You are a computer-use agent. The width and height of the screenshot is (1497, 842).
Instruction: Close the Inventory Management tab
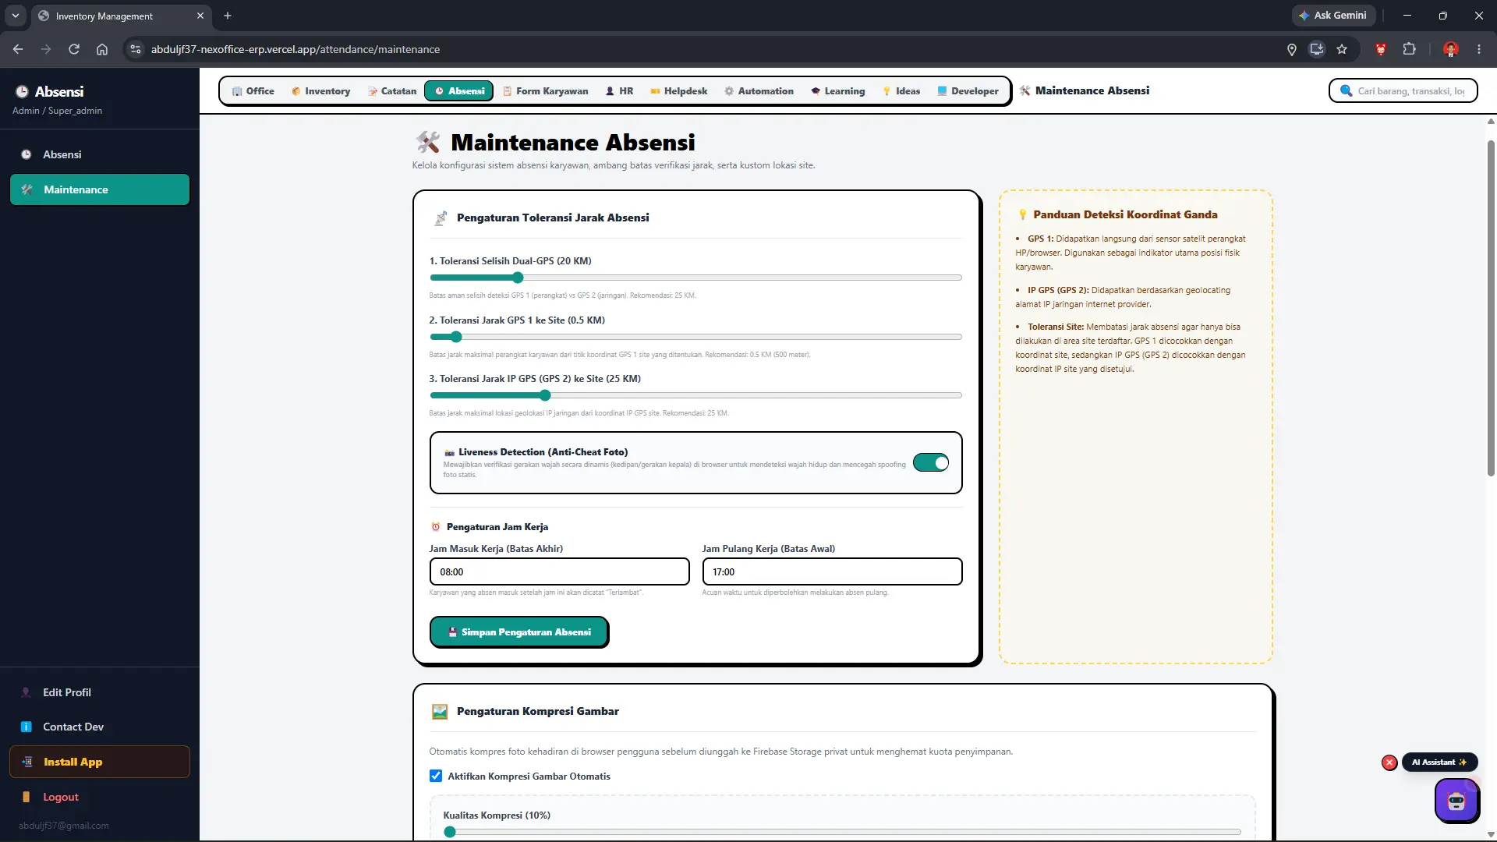click(200, 16)
